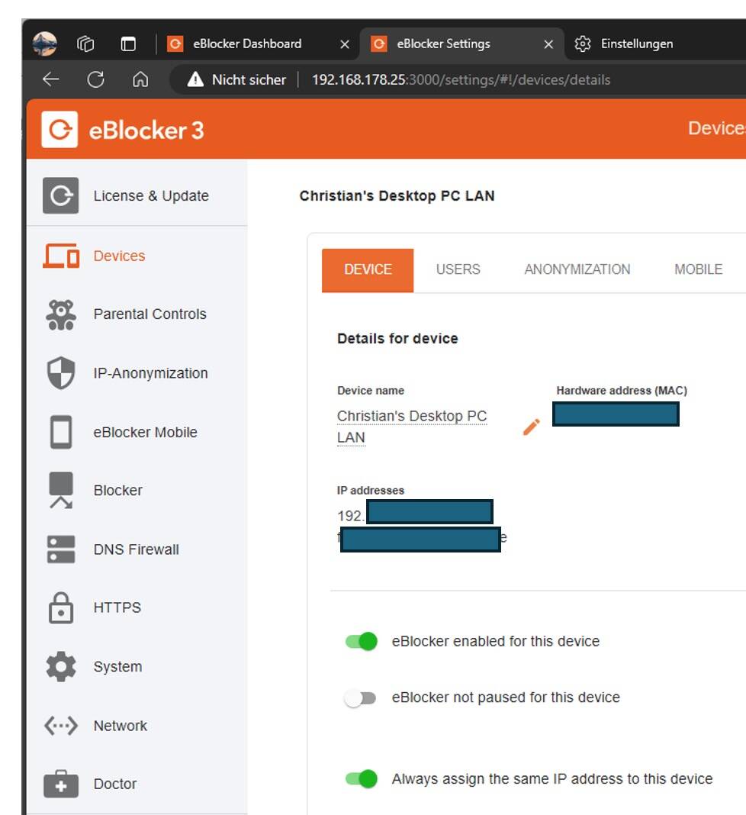Open eBlocker Mobile phone icon

coord(61,431)
